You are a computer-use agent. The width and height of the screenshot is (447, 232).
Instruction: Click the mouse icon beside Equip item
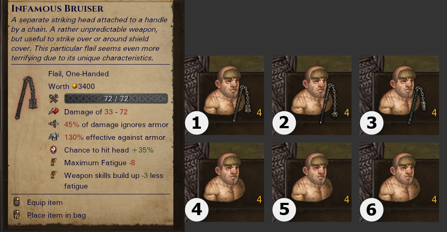pos(17,202)
